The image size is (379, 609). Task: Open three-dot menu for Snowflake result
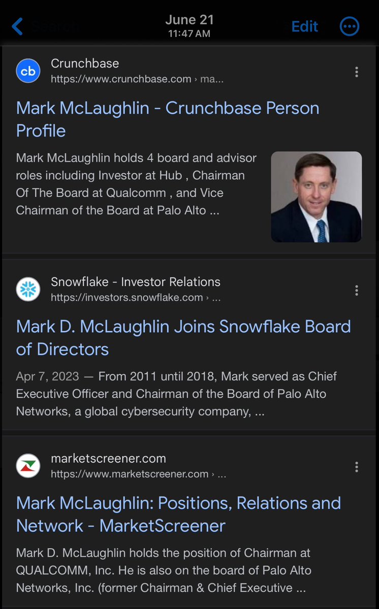pos(357,290)
